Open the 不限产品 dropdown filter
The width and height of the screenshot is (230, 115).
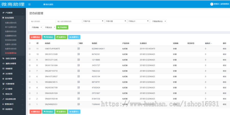point(93,21)
